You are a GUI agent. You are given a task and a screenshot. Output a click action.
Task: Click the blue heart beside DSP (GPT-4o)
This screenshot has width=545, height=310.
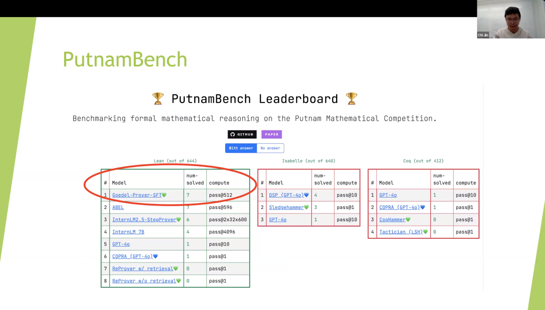[306, 195]
